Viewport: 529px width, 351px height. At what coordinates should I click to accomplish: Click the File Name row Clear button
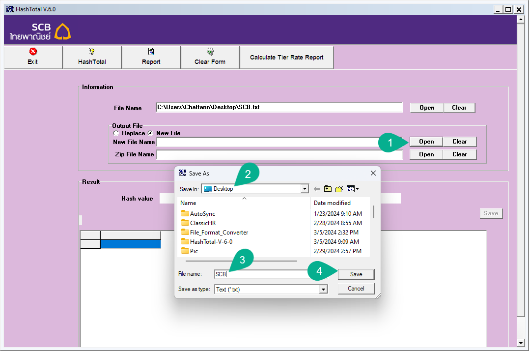459,108
